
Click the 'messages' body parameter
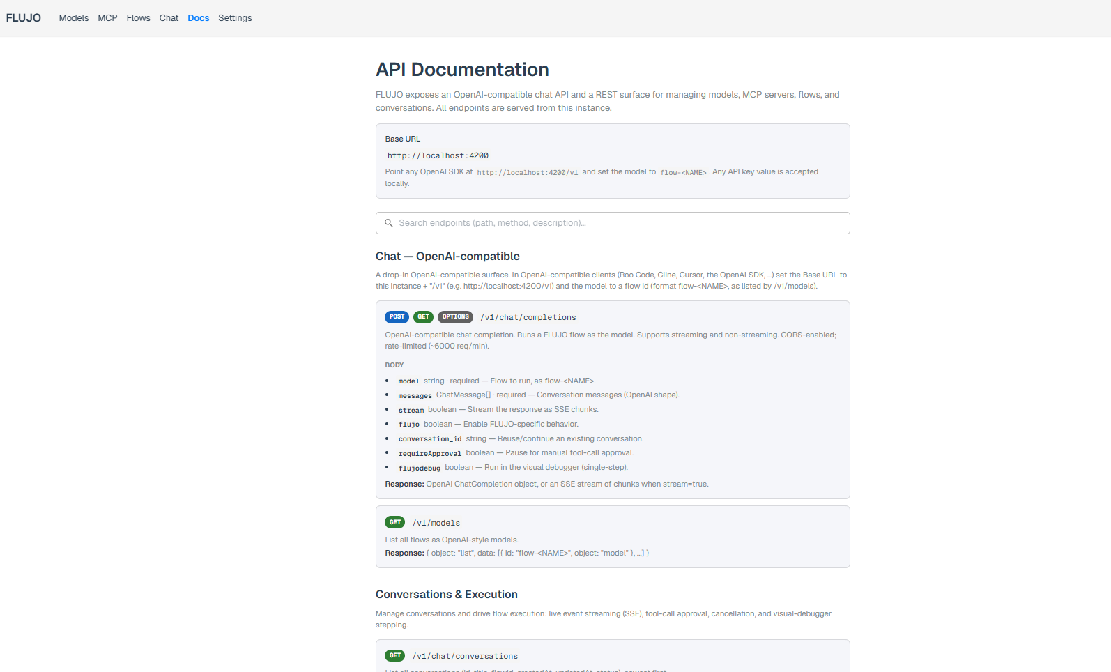pos(415,396)
